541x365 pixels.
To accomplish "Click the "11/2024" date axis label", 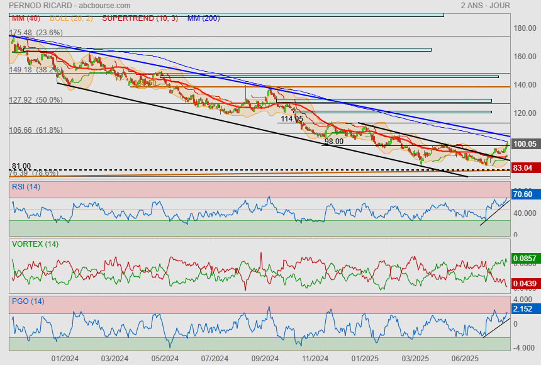I will [315, 359].
